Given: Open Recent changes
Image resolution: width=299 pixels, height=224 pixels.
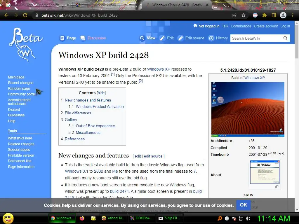Looking at the screenshot, I should (x=21, y=83).
